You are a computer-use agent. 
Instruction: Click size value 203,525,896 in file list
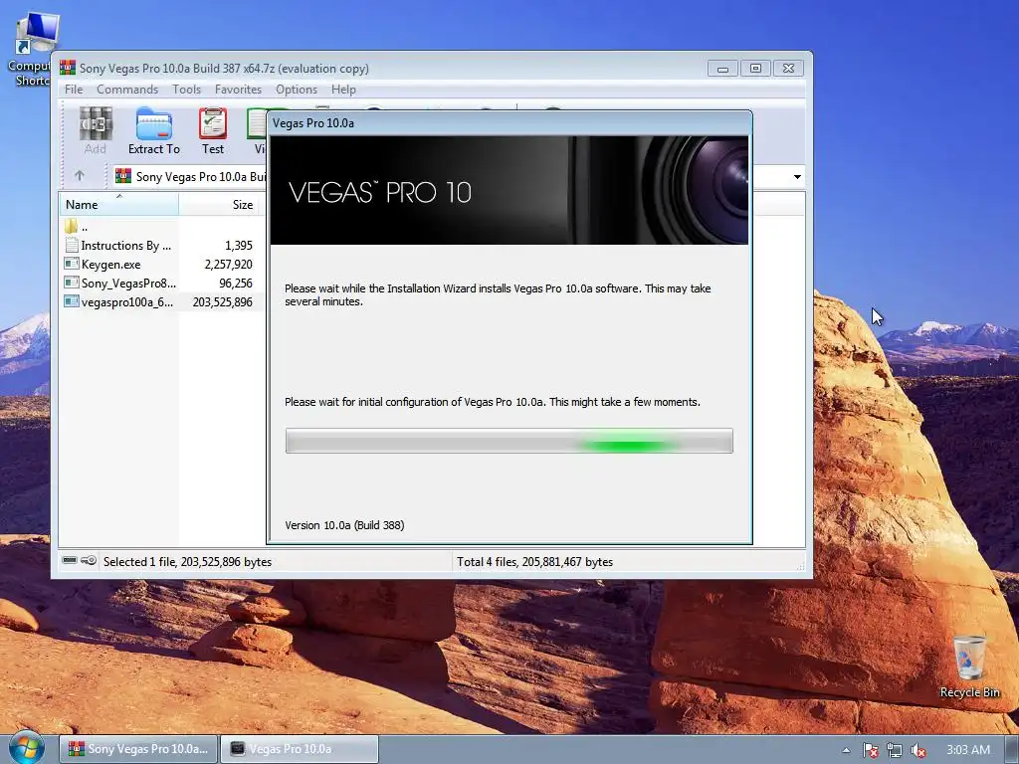pos(222,302)
